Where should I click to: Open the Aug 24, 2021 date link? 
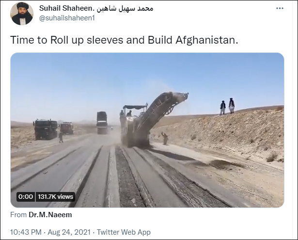[69, 232]
